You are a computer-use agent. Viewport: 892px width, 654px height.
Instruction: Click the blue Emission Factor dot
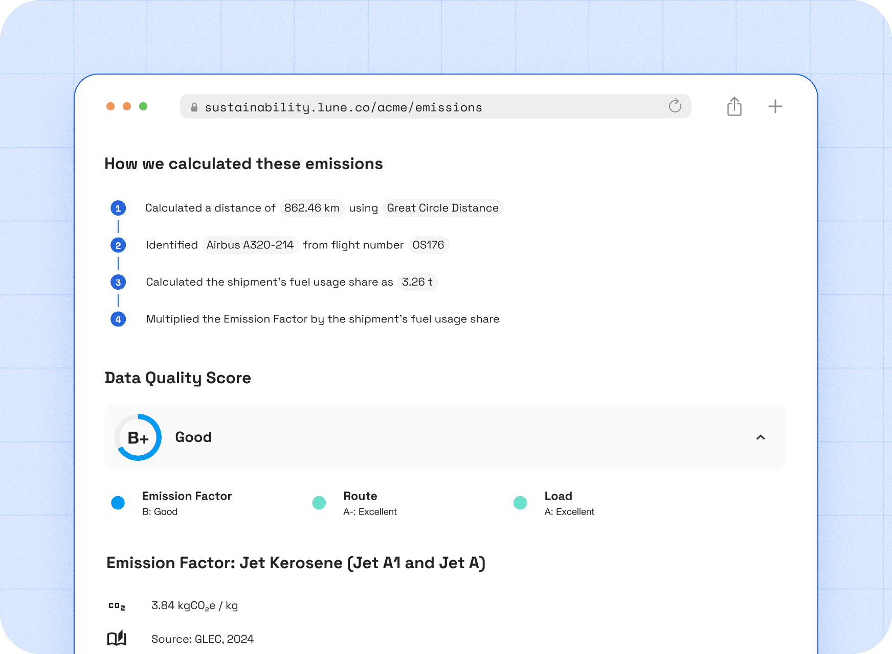(x=118, y=503)
